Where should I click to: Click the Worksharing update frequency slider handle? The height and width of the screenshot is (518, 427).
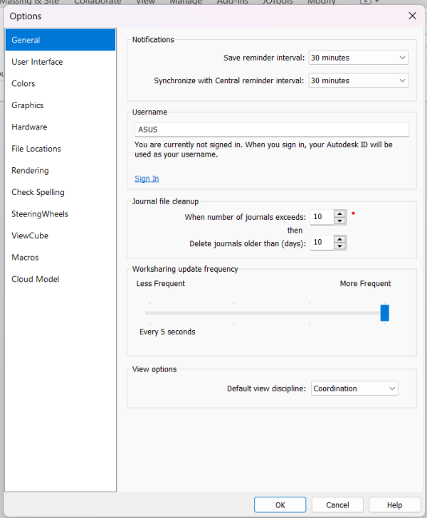385,313
